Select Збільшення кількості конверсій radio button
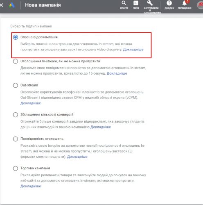Screen dimensions: 203x205 click(16, 115)
